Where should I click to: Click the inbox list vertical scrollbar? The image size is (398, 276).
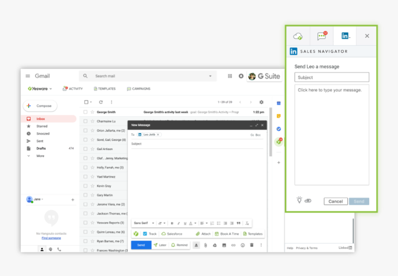coord(271,132)
